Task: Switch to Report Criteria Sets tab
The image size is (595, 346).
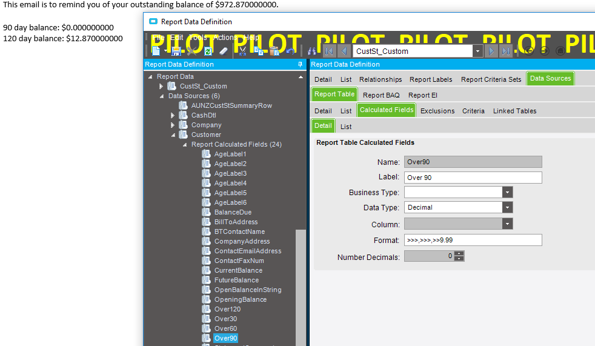Action: click(x=491, y=79)
